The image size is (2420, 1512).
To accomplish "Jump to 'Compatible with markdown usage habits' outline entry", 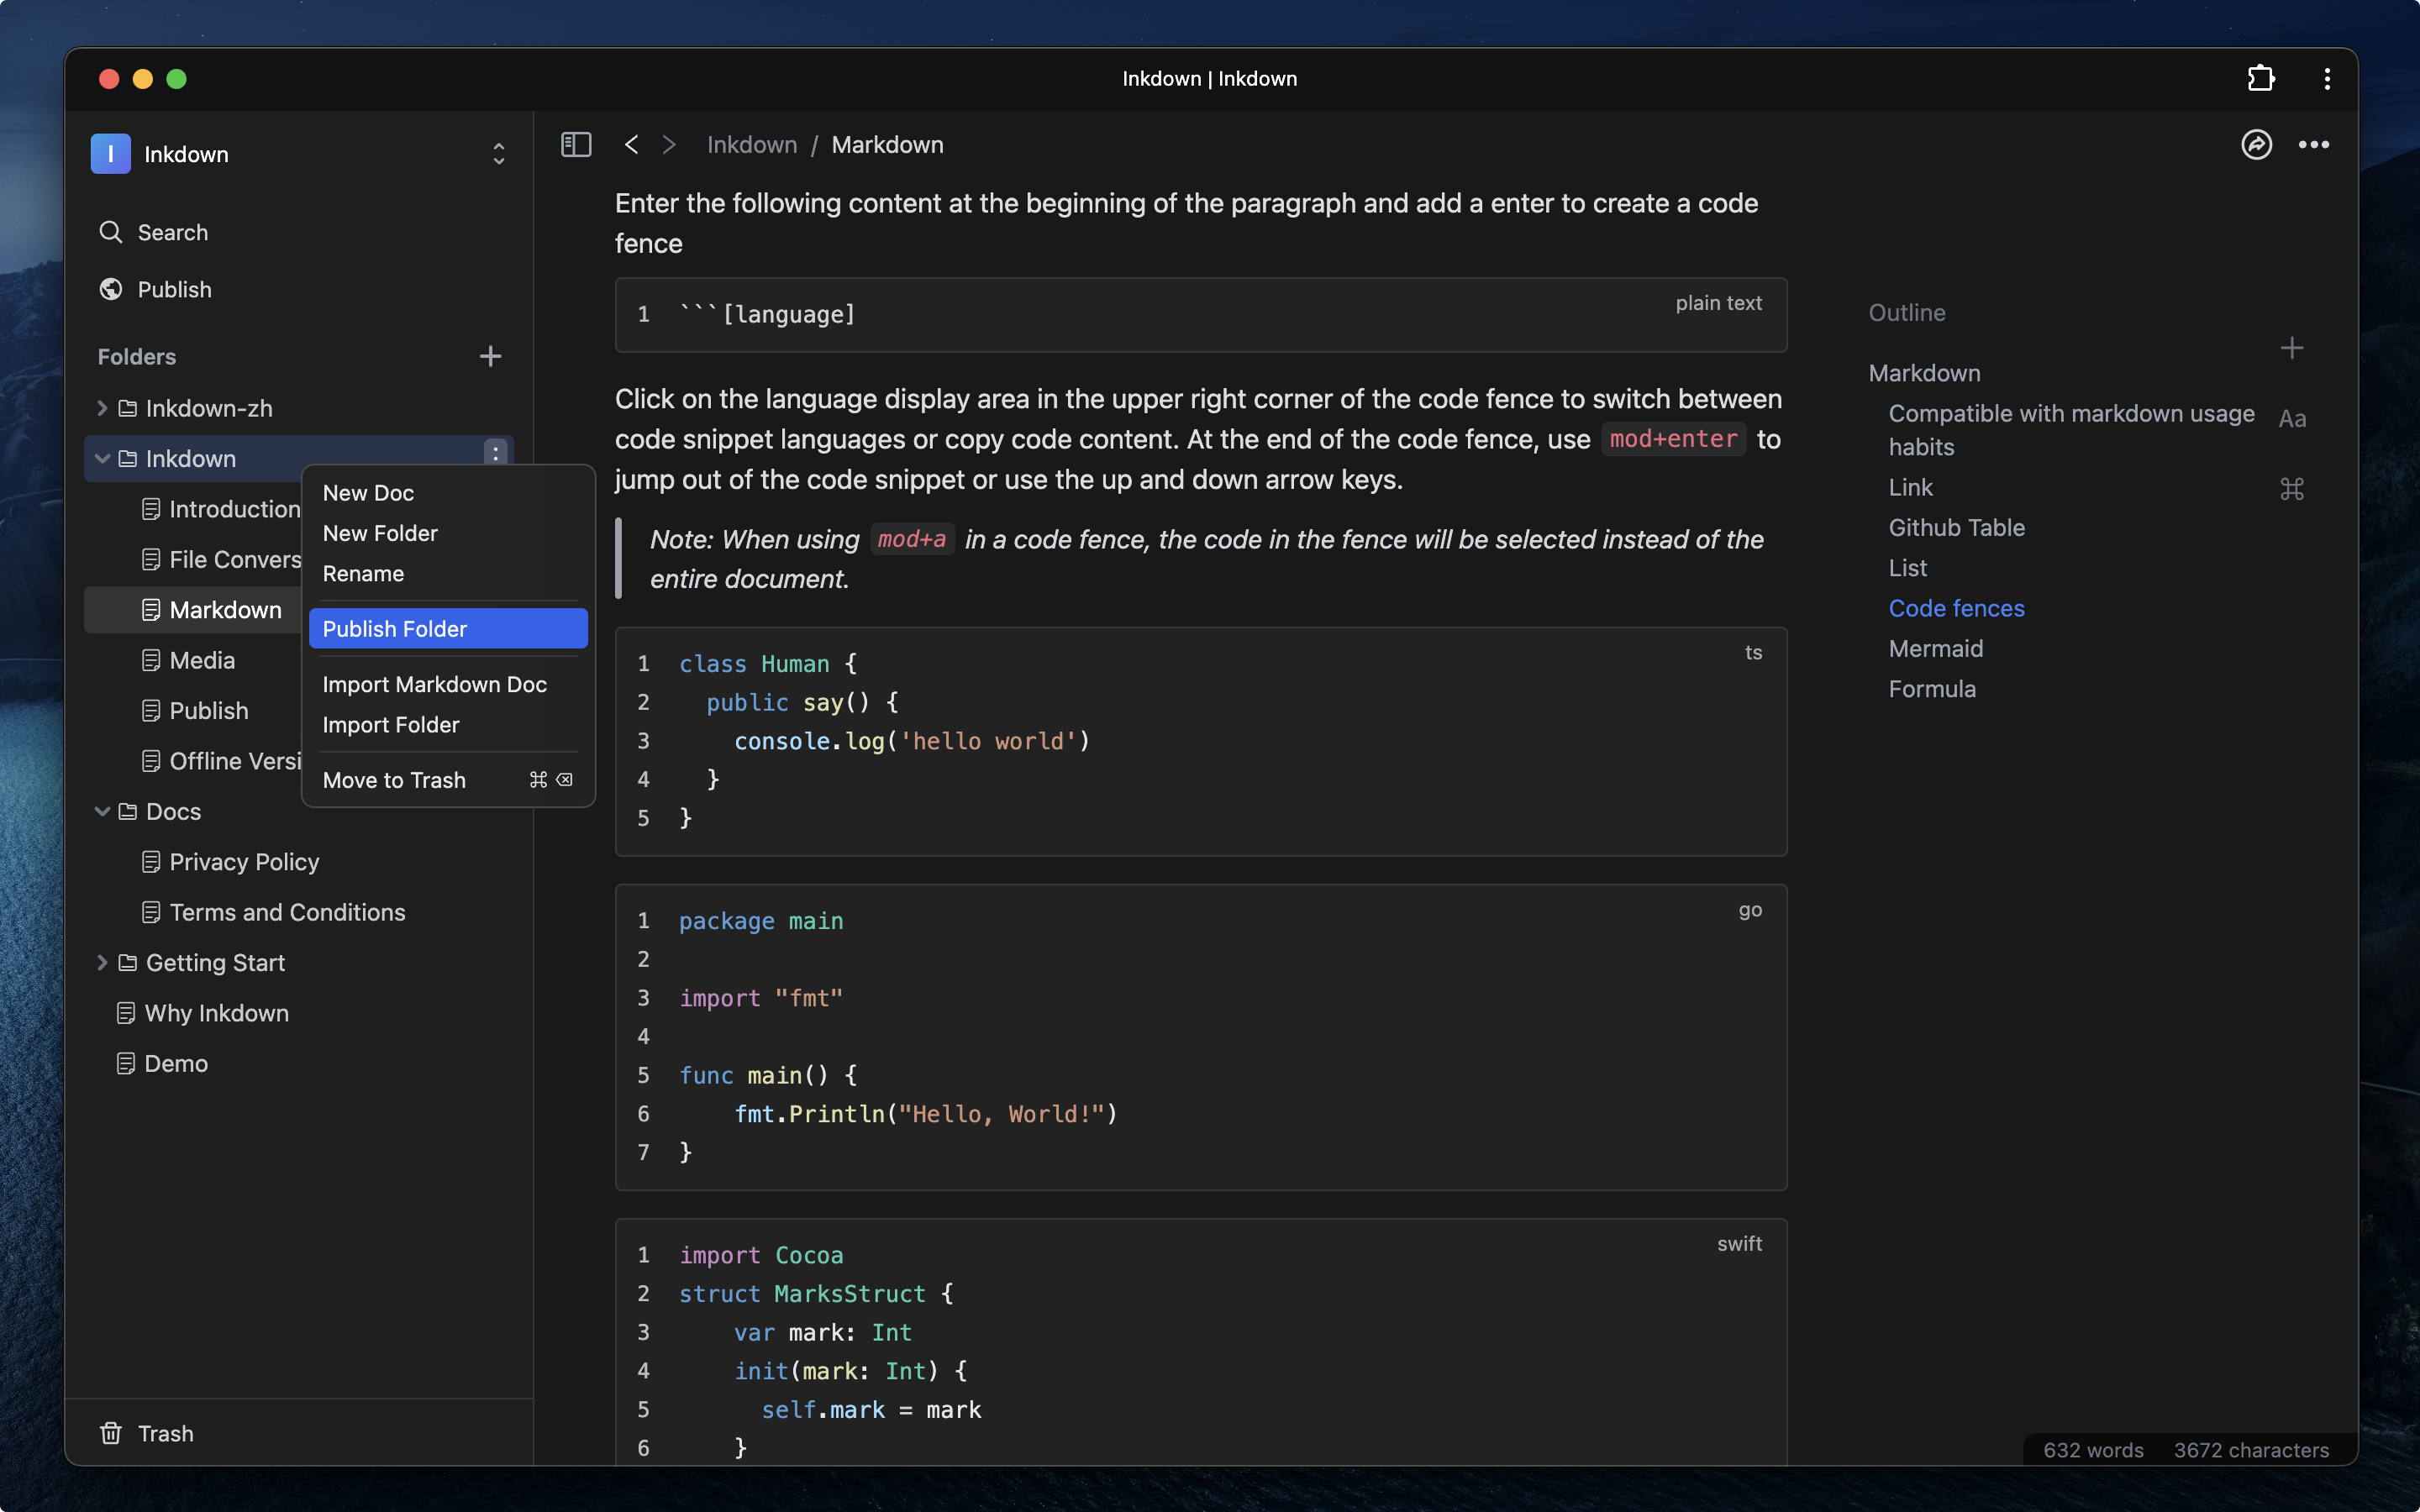I will tap(2071, 430).
